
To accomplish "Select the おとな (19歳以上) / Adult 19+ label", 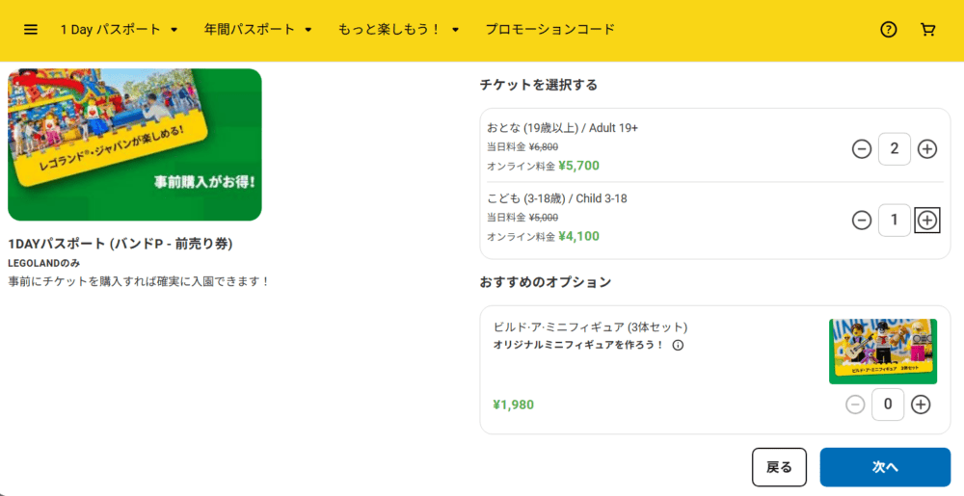I will [563, 128].
